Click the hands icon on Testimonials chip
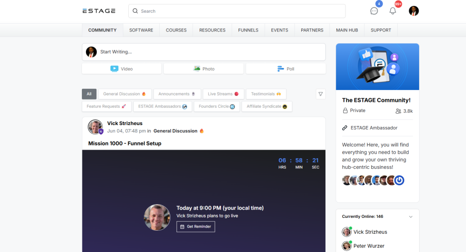The height and width of the screenshot is (252, 466). 279,94
